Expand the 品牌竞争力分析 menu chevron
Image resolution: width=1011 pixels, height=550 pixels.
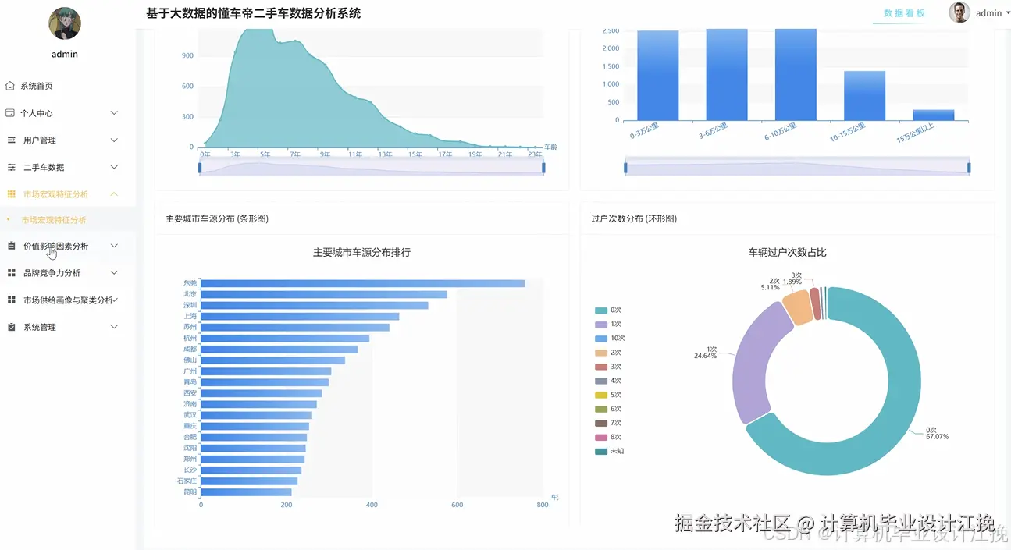click(114, 273)
